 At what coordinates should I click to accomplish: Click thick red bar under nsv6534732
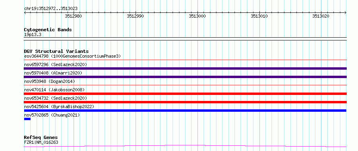pos(185,102)
